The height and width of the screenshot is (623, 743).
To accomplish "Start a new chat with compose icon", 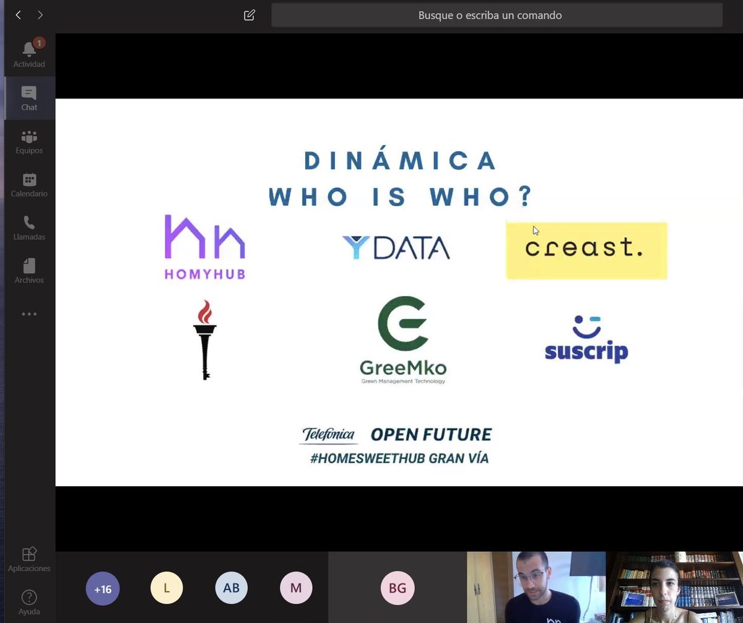I will coord(250,15).
